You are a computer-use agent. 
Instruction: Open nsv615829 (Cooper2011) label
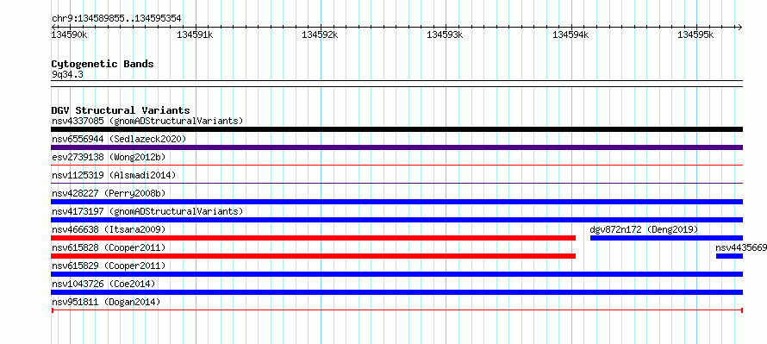tap(109, 266)
